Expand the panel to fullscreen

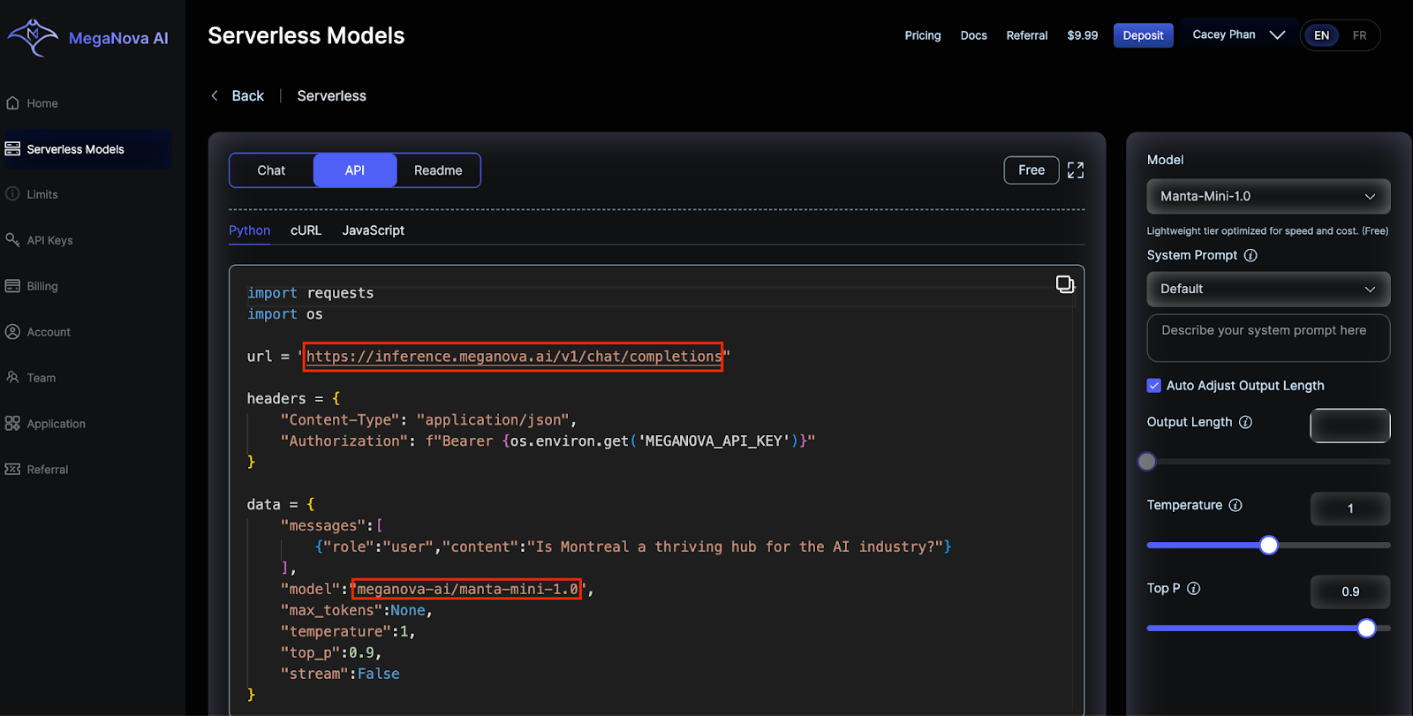click(1075, 170)
